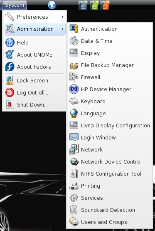Click the red Log Out power icon

[x=10, y=92]
